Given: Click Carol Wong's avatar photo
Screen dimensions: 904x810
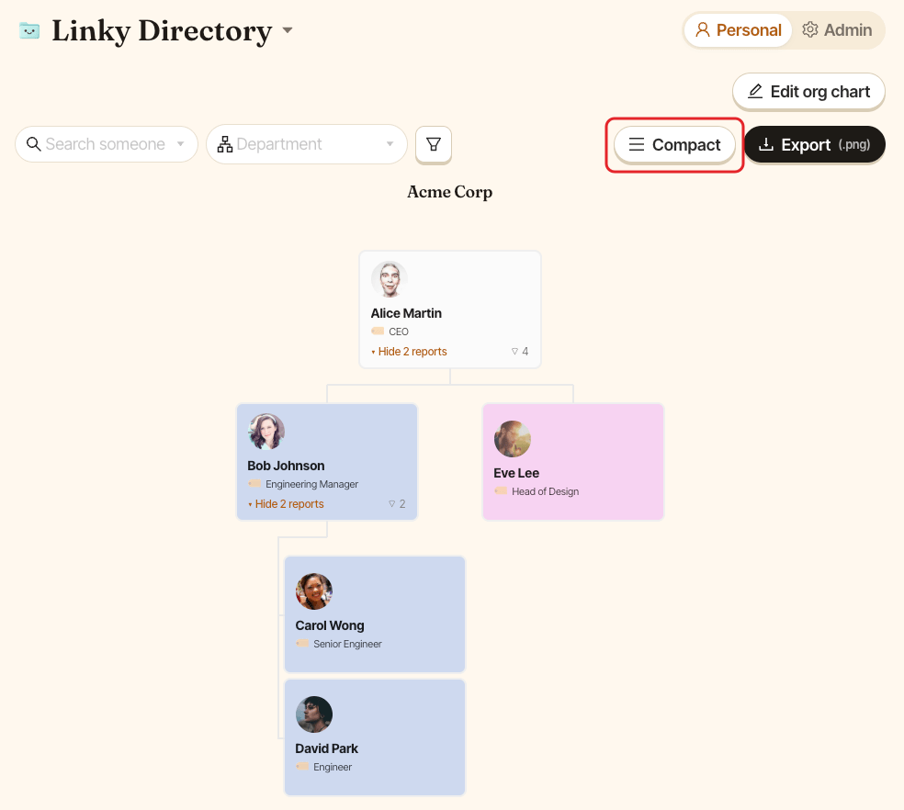Looking at the screenshot, I should (x=314, y=591).
